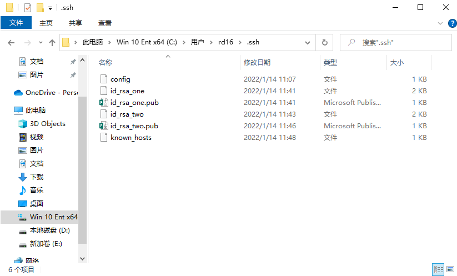Select the config file icon

coord(104,79)
